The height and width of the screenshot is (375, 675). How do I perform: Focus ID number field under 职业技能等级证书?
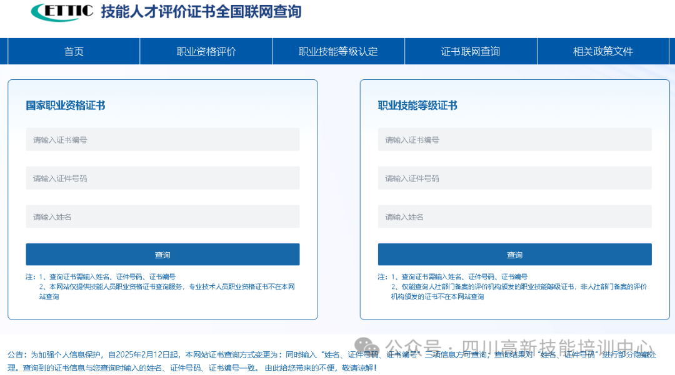[x=515, y=178]
